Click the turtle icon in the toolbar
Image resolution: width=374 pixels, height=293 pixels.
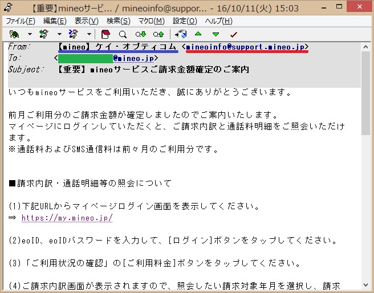14,34
